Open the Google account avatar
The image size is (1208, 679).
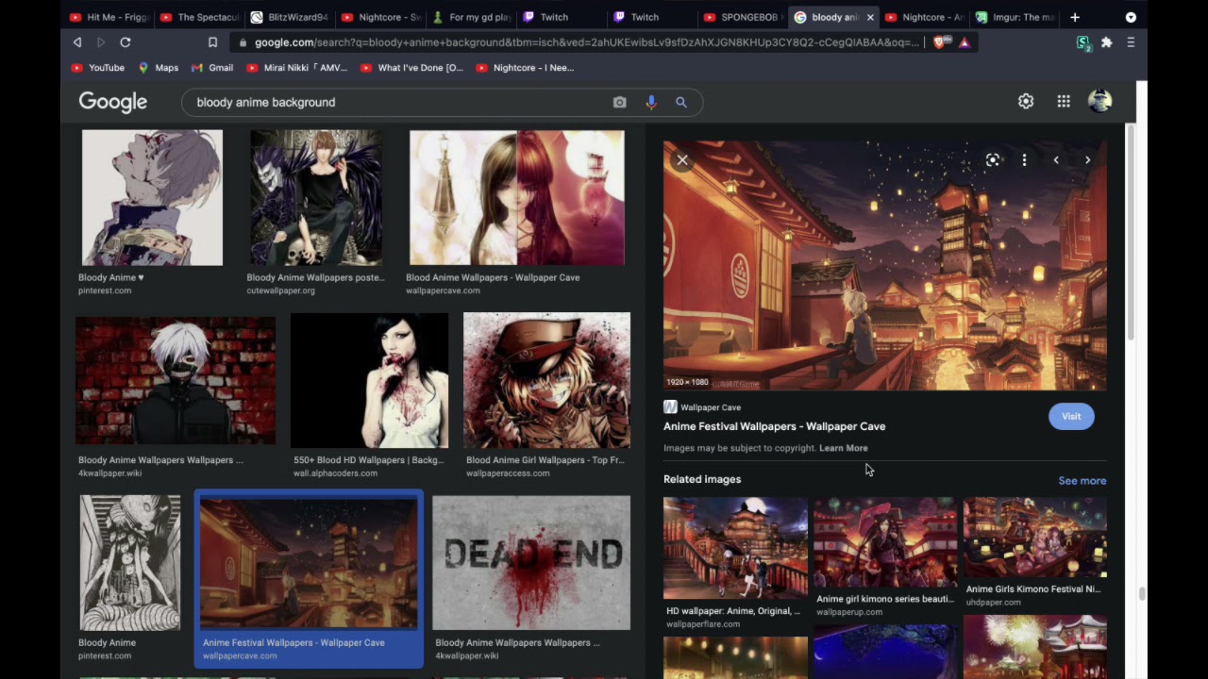point(1099,101)
